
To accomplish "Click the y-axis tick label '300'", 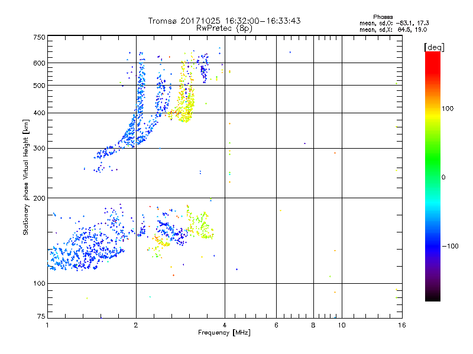I will click(39, 149).
